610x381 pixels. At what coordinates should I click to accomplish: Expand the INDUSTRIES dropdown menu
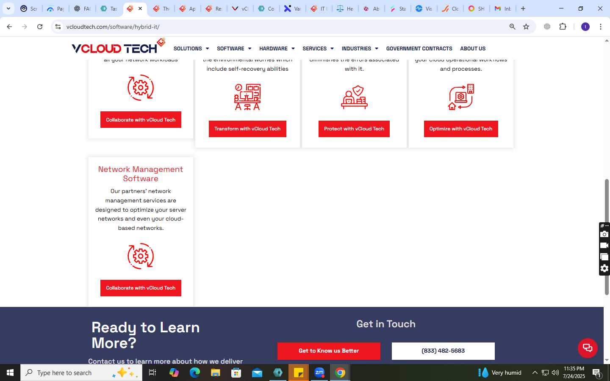pos(360,49)
